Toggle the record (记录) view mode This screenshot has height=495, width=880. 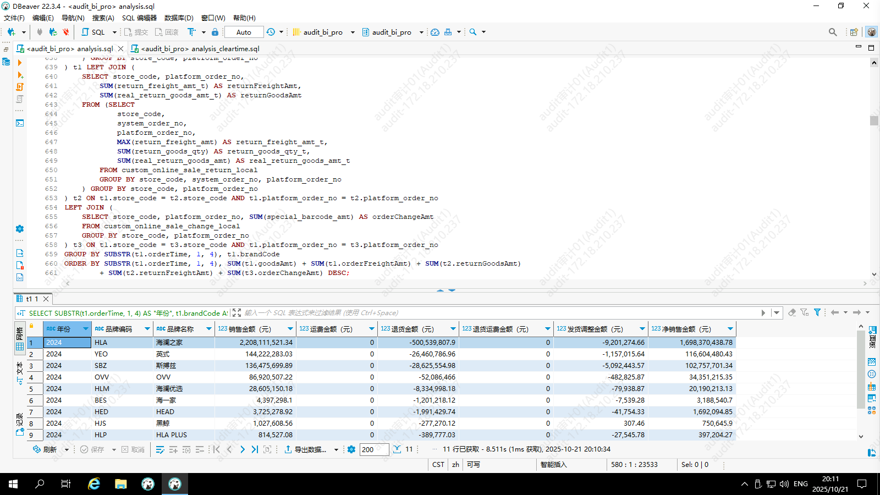pos(20,425)
